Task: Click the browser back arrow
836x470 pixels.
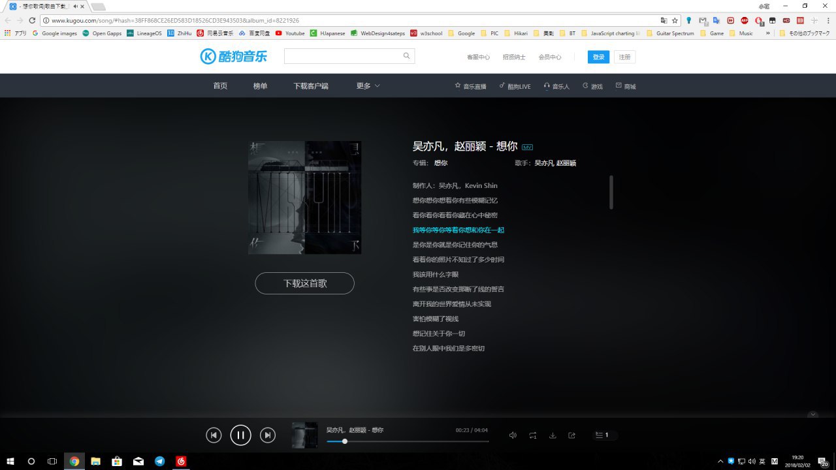Action: coord(8,20)
